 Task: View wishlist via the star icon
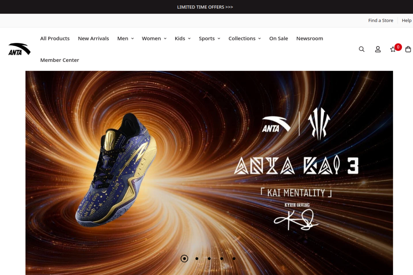[x=393, y=49]
